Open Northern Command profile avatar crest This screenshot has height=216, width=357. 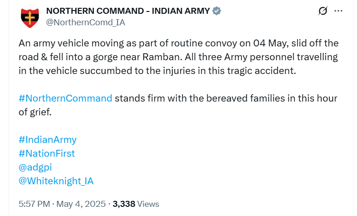click(30, 17)
